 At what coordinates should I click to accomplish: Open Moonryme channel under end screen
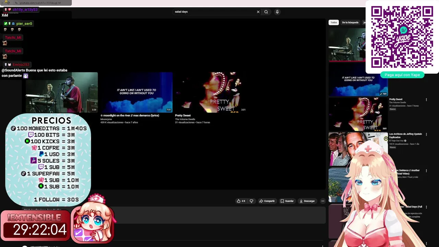pos(106,119)
